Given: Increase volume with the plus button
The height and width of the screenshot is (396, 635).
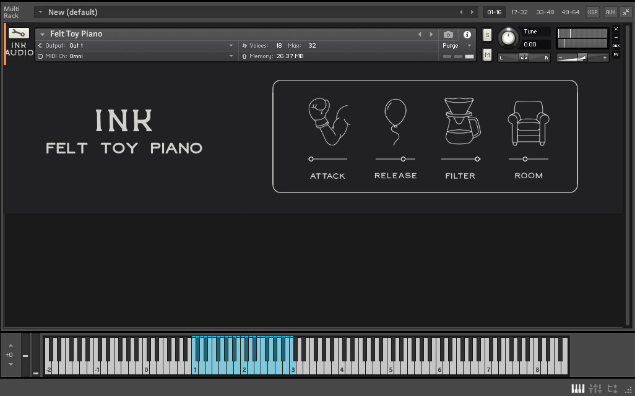Looking at the screenshot, I should pyautogui.click(x=605, y=58).
